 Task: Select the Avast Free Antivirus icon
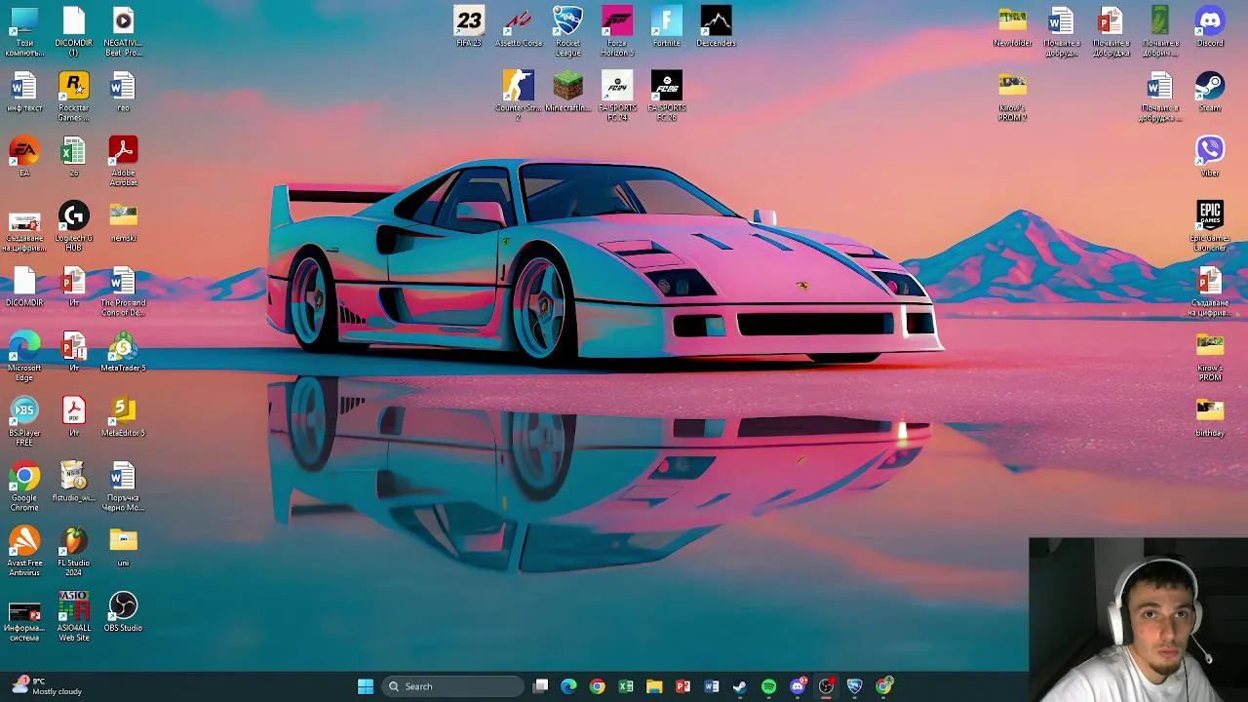(24, 551)
